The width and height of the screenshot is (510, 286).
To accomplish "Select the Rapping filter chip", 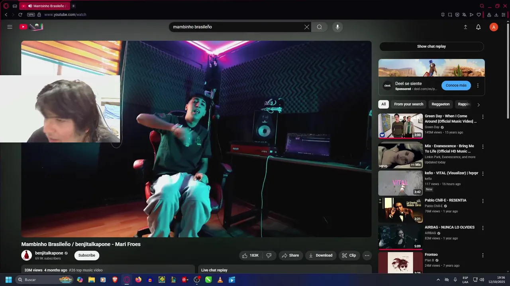I will [464, 104].
